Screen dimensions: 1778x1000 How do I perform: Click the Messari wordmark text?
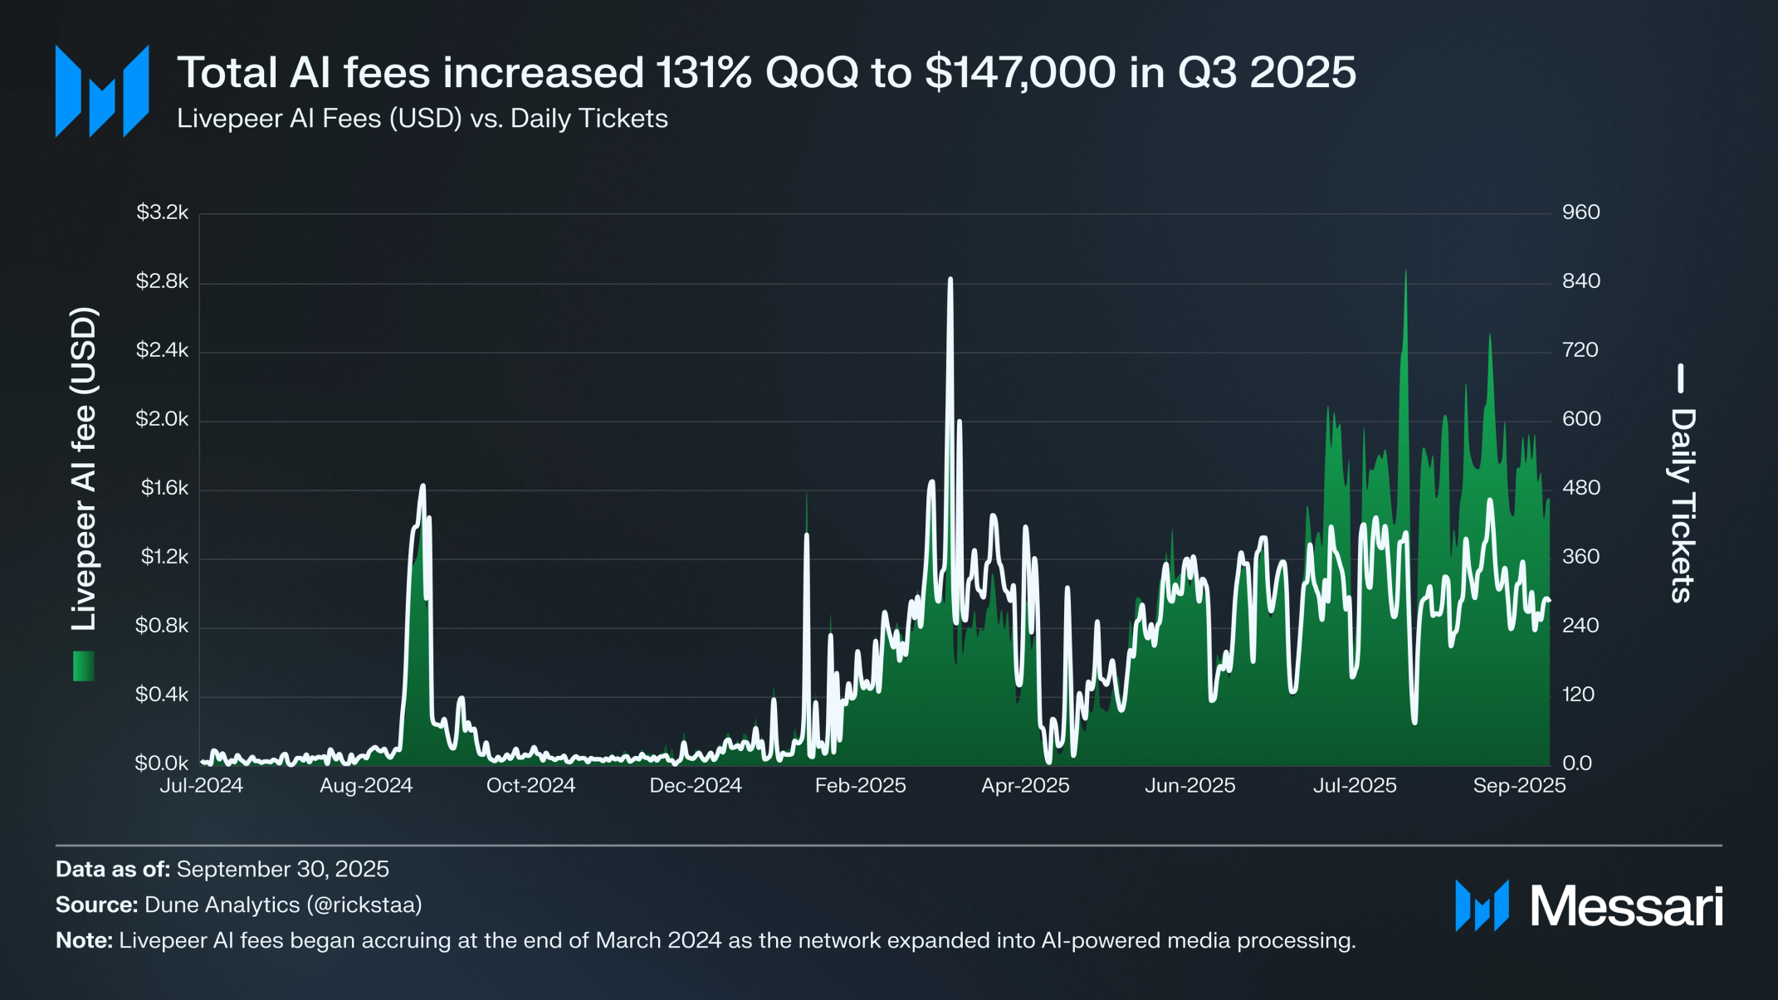pyautogui.click(x=1626, y=906)
